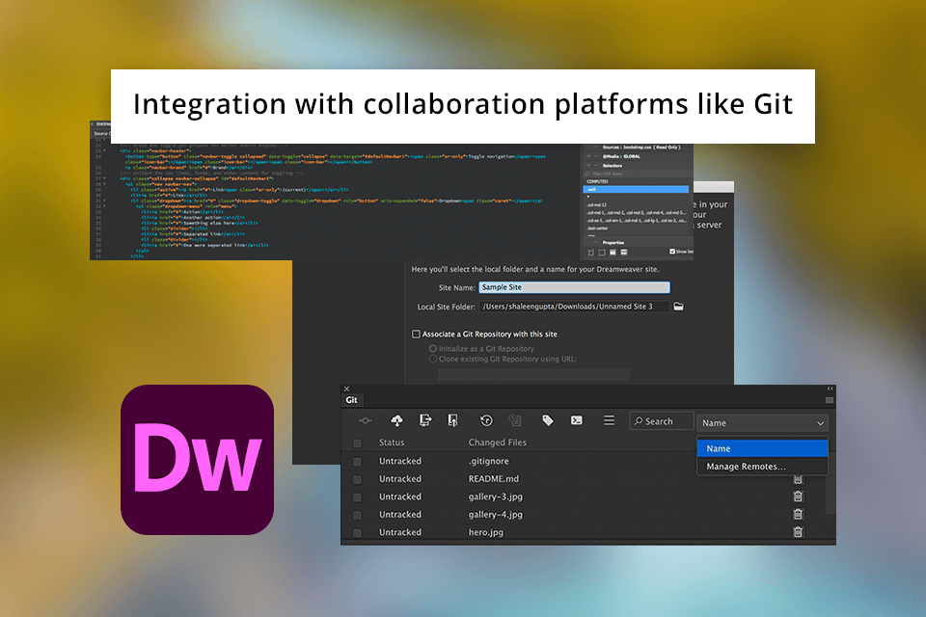Choose Name in the remotes dropdown list
The height and width of the screenshot is (617, 926).
(x=762, y=448)
